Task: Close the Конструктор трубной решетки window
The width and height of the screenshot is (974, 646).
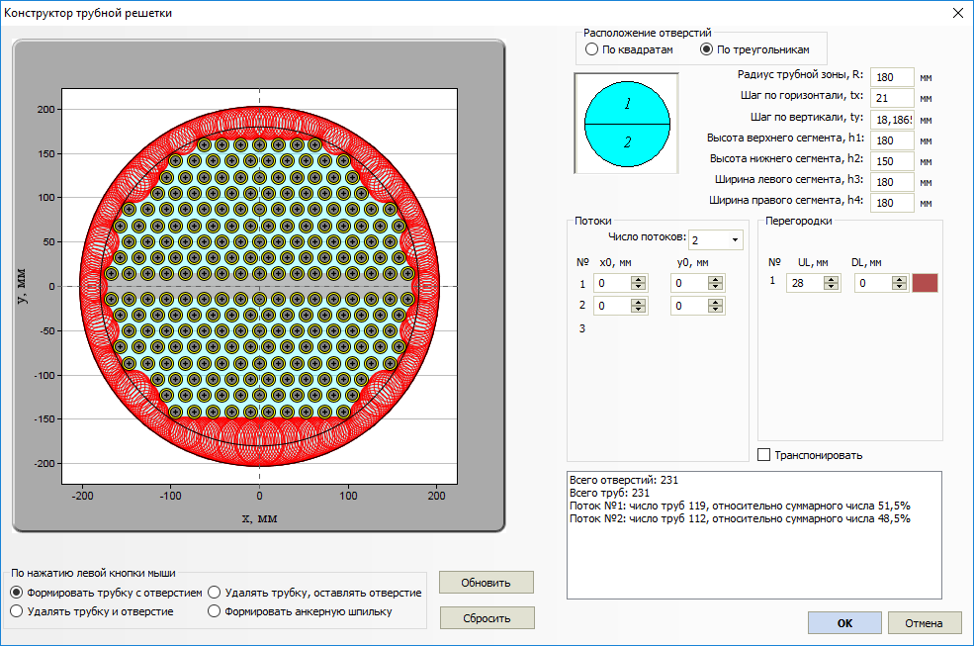Action: (958, 13)
